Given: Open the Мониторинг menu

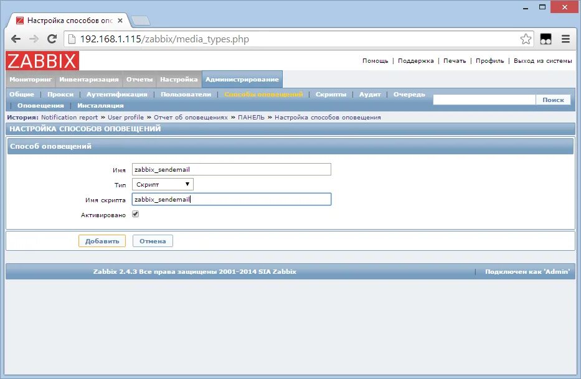Looking at the screenshot, I should click(x=31, y=79).
